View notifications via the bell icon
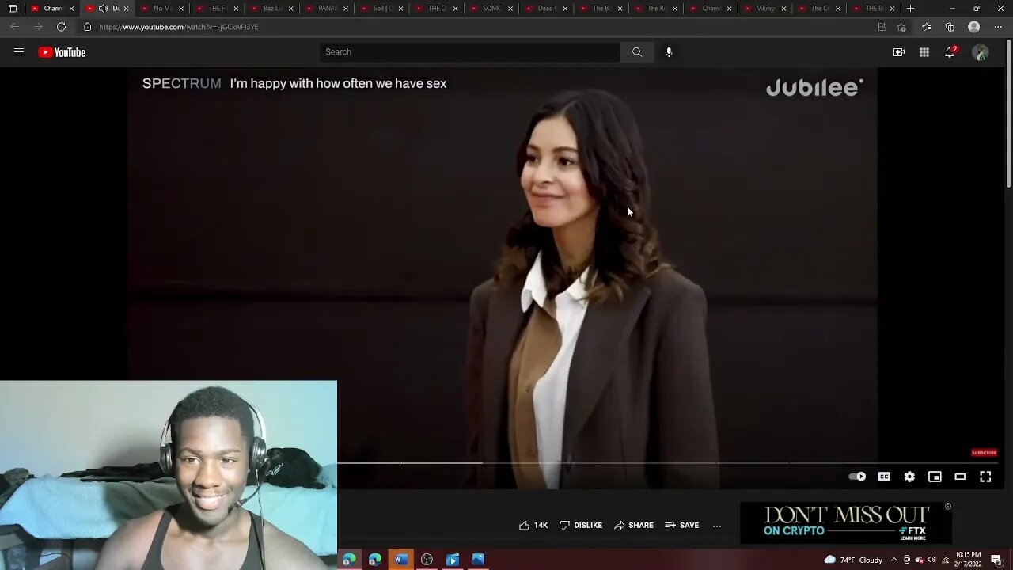 [950, 52]
